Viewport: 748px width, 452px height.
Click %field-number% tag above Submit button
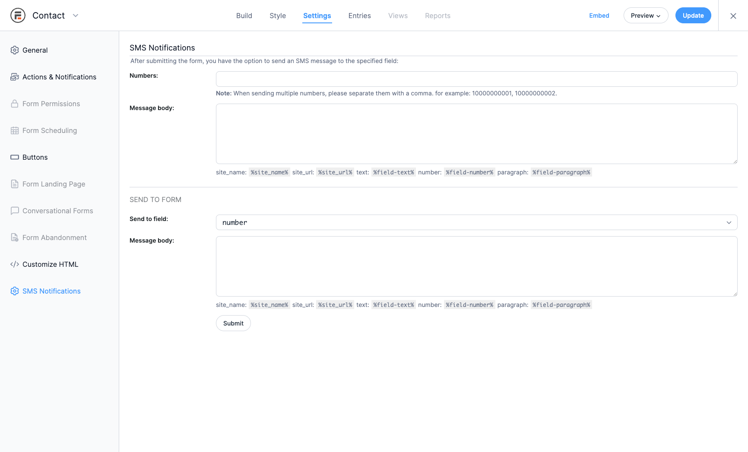[x=469, y=305]
